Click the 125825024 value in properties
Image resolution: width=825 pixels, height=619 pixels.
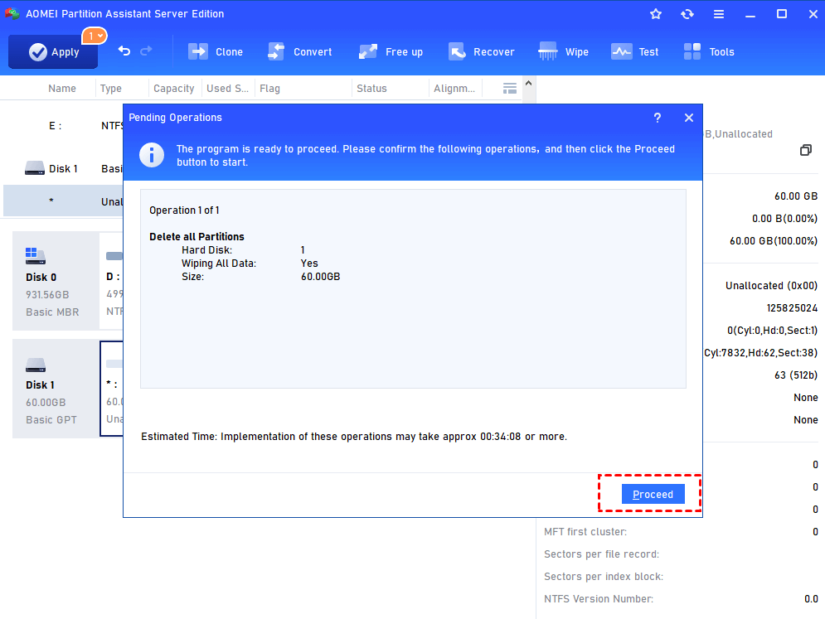(792, 308)
